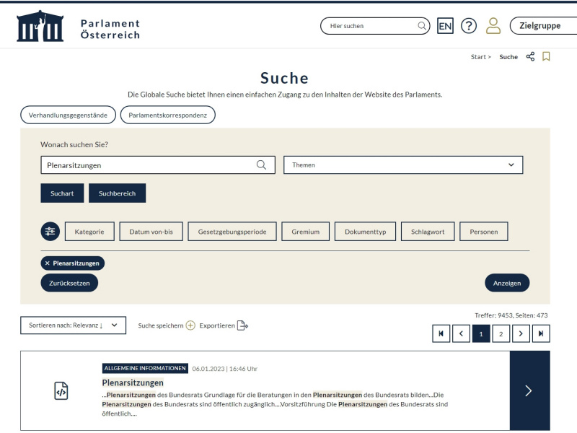This screenshot has height=433, width=577.
Task: Open the help question mark icon
Action: pos(469,26)
